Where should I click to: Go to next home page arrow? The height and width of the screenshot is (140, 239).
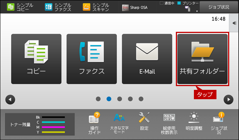pyautogui.click(x=228, y=100)
